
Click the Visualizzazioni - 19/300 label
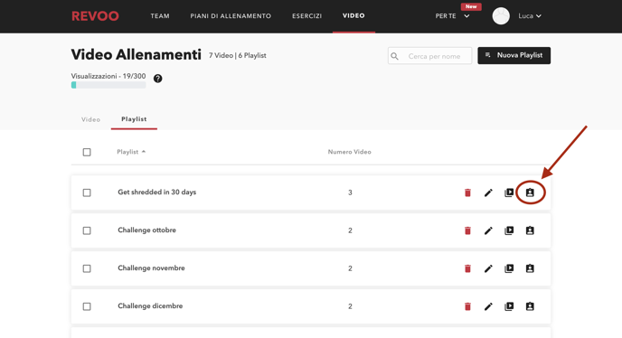point(108,76)
